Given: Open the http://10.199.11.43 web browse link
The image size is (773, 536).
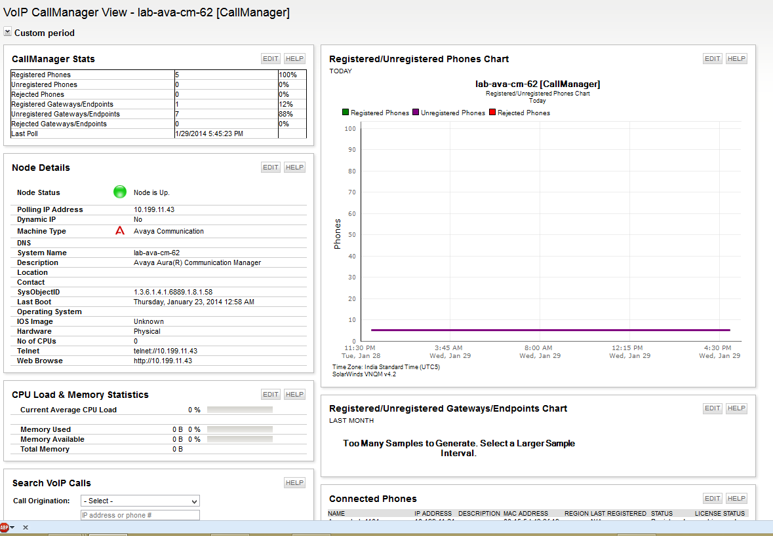Looking at the screenshot, I should tap(163, 361).
